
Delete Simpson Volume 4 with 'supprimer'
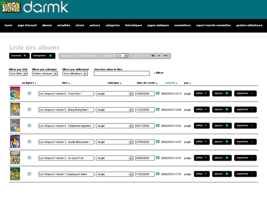(245, 126)
